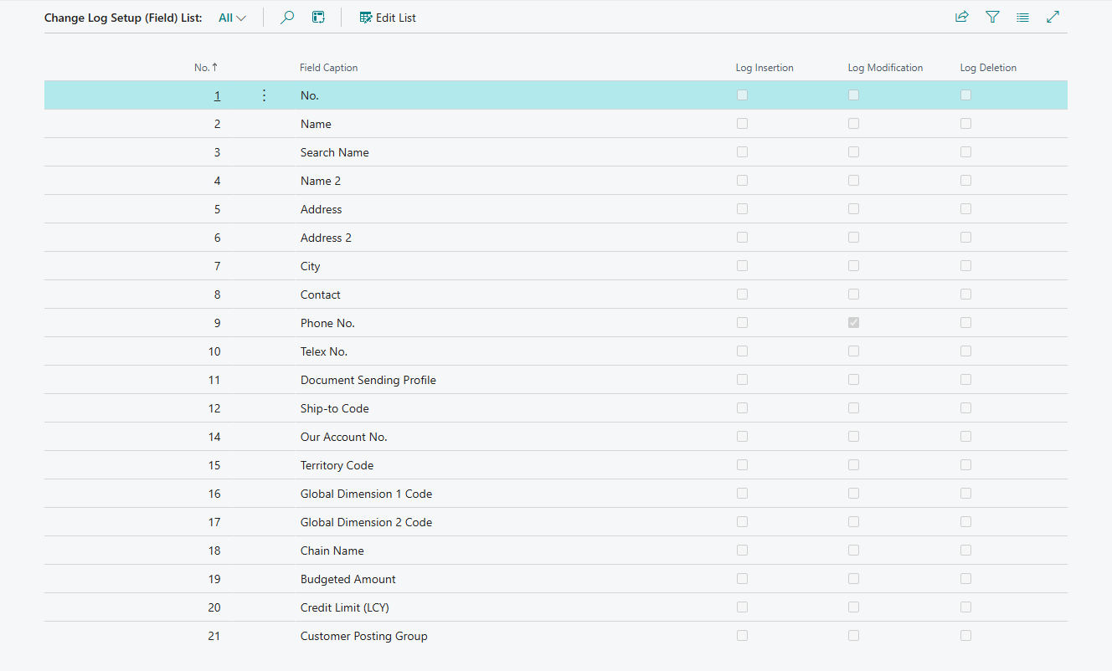
Task: Select Territory Code row caption
Action: coord(337,465)
